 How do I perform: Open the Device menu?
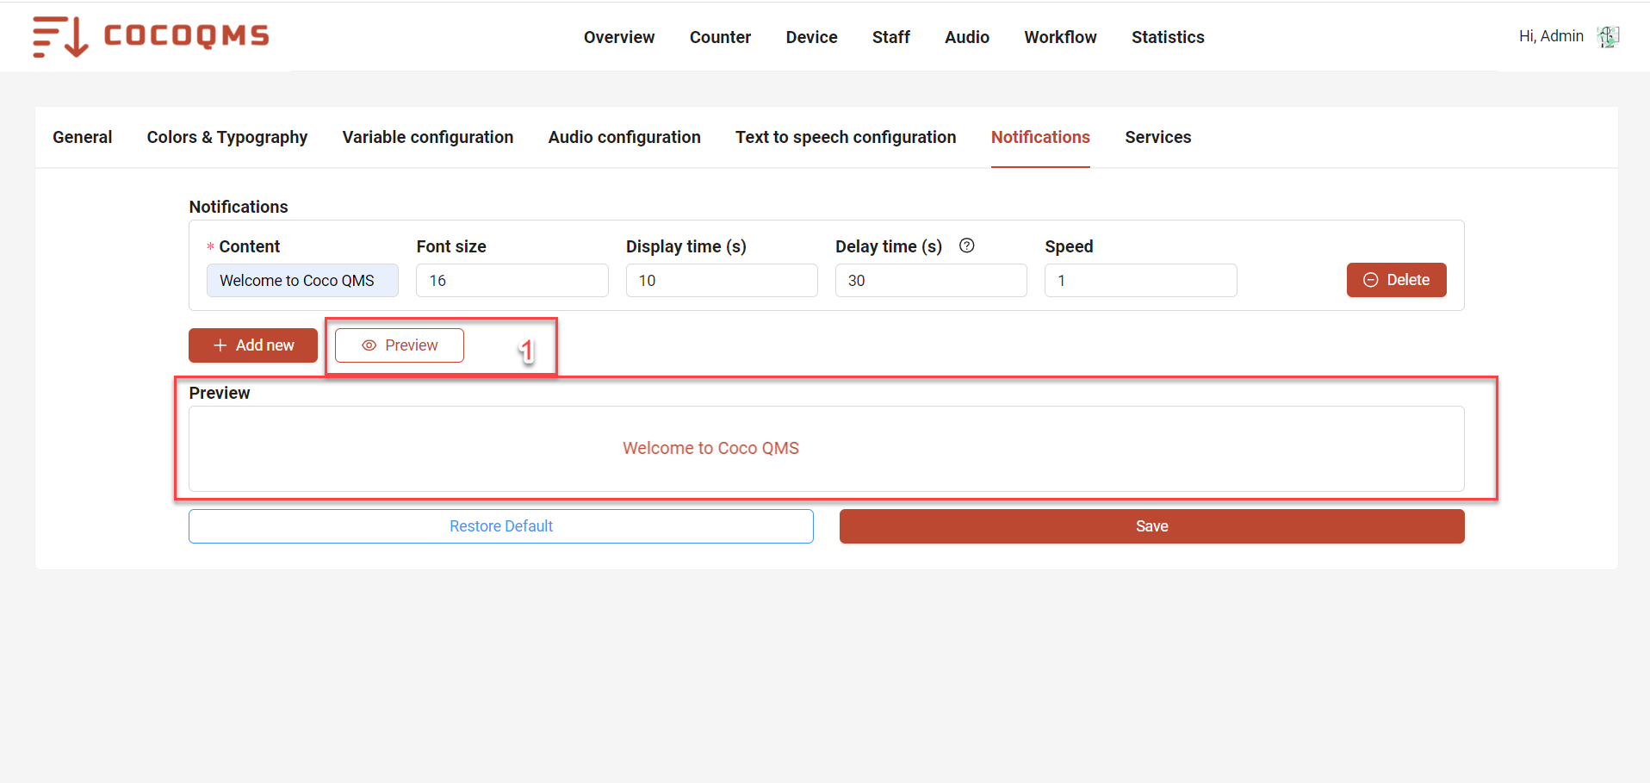point(811,37)
